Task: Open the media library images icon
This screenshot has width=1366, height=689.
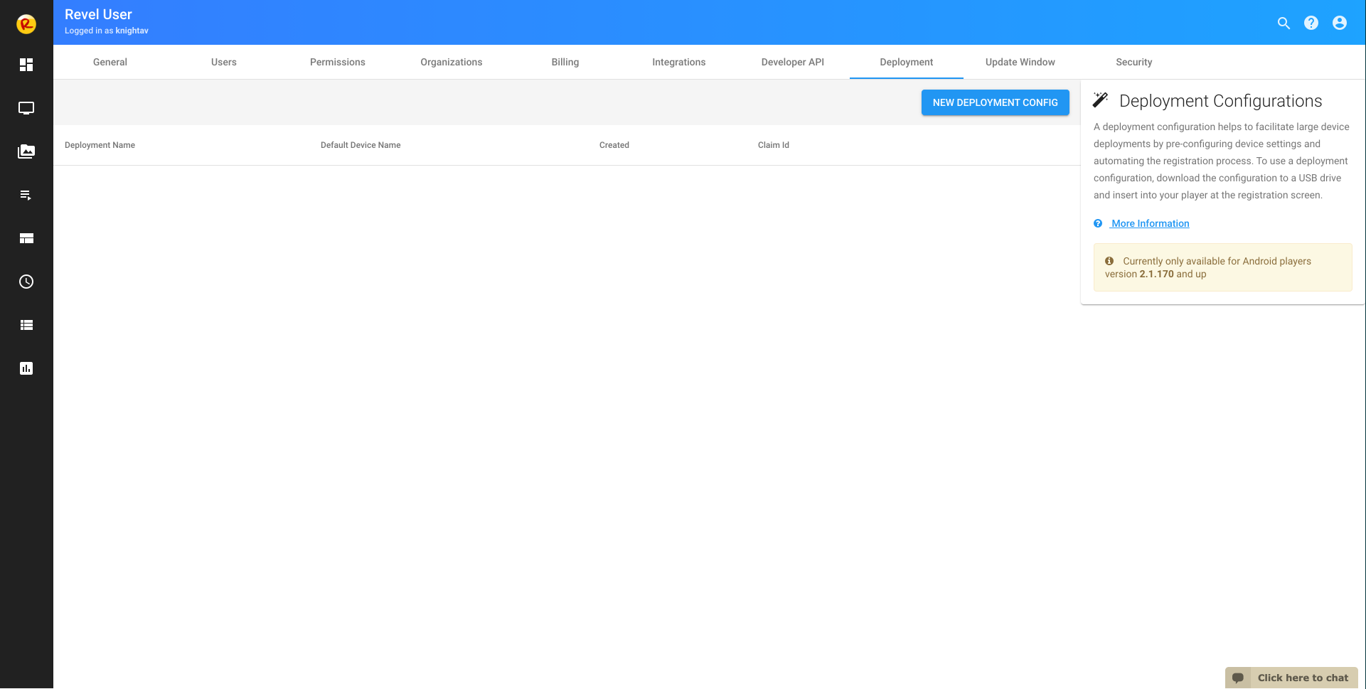Action: click(26, 151)
